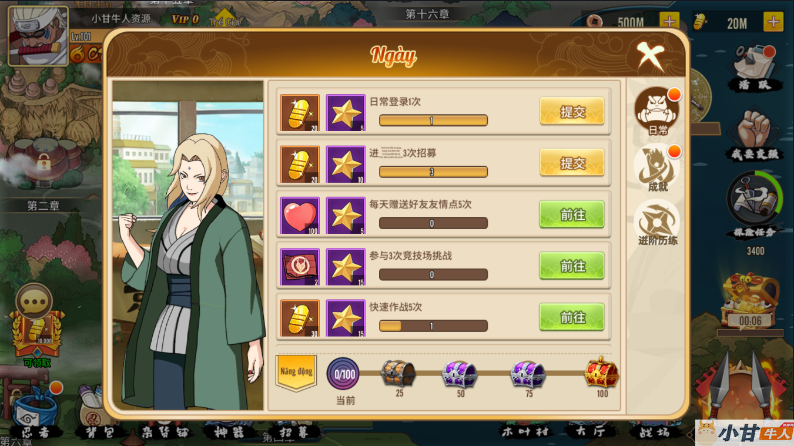The image size is (794, 446).
Task: Add gold ingots via plus beside 20M
Action: click(x=773, y=22)
